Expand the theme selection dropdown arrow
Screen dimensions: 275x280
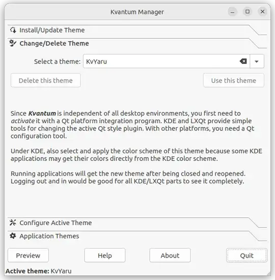click(257, 62)
